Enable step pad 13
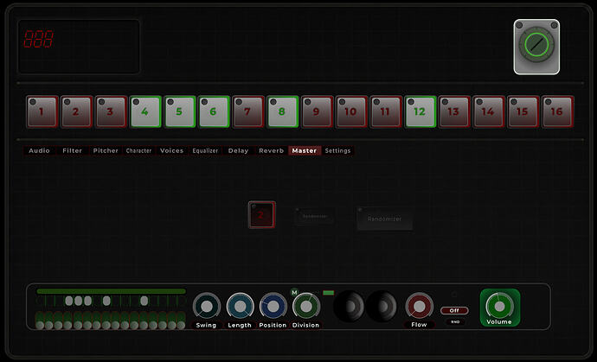Viewport: 597px width, 362px height. [454, 111]
